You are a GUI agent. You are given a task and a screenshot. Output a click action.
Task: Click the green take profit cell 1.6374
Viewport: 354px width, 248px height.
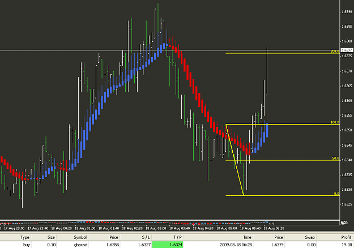(x=168, y=245)
